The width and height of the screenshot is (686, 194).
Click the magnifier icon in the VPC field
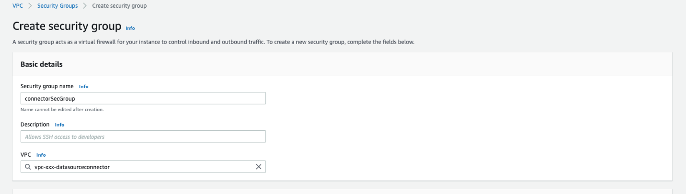(28, 167)
